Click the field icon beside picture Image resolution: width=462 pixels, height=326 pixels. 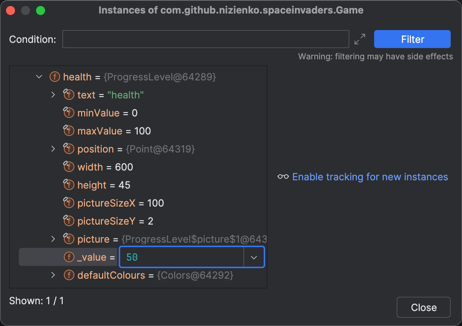click(x=69, y=239)
